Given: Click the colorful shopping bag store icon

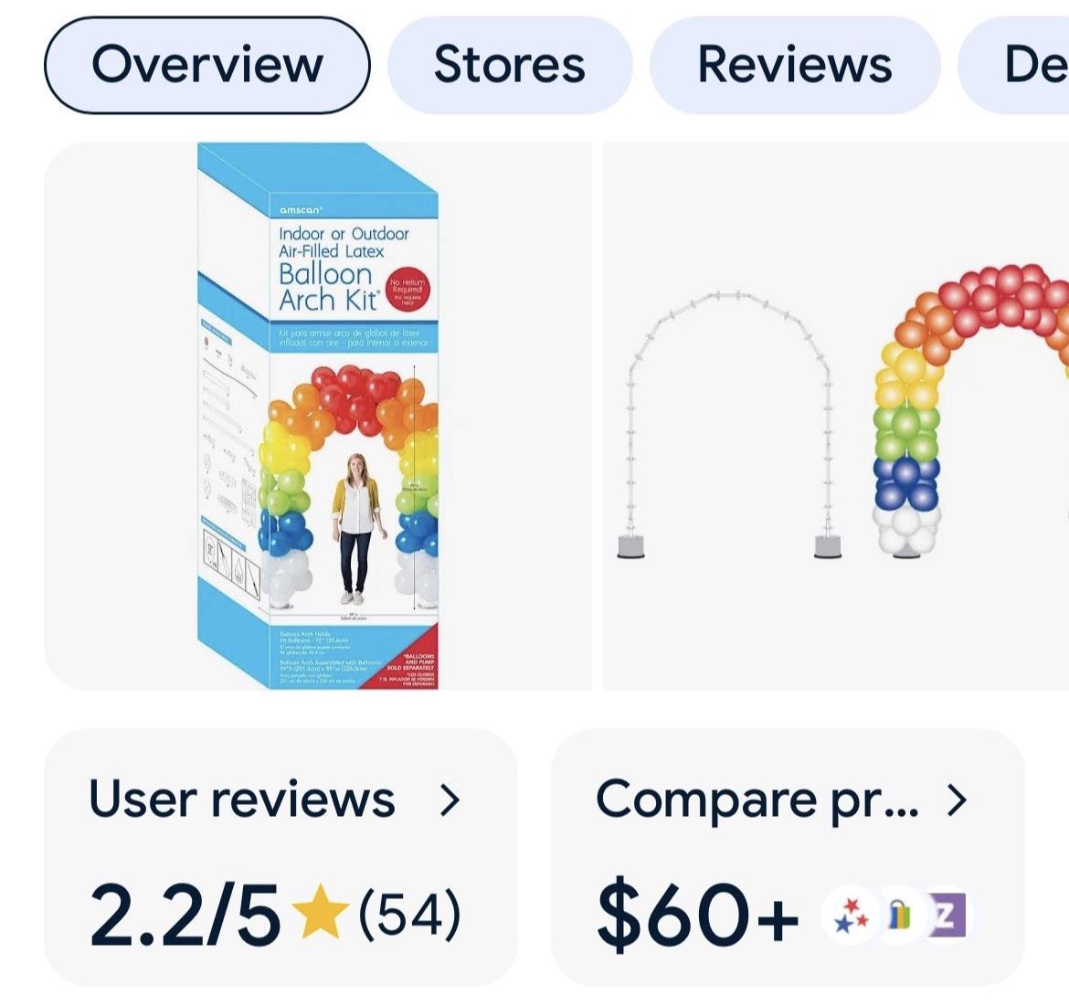Looking at the screenshot, I should pos(901,915).
